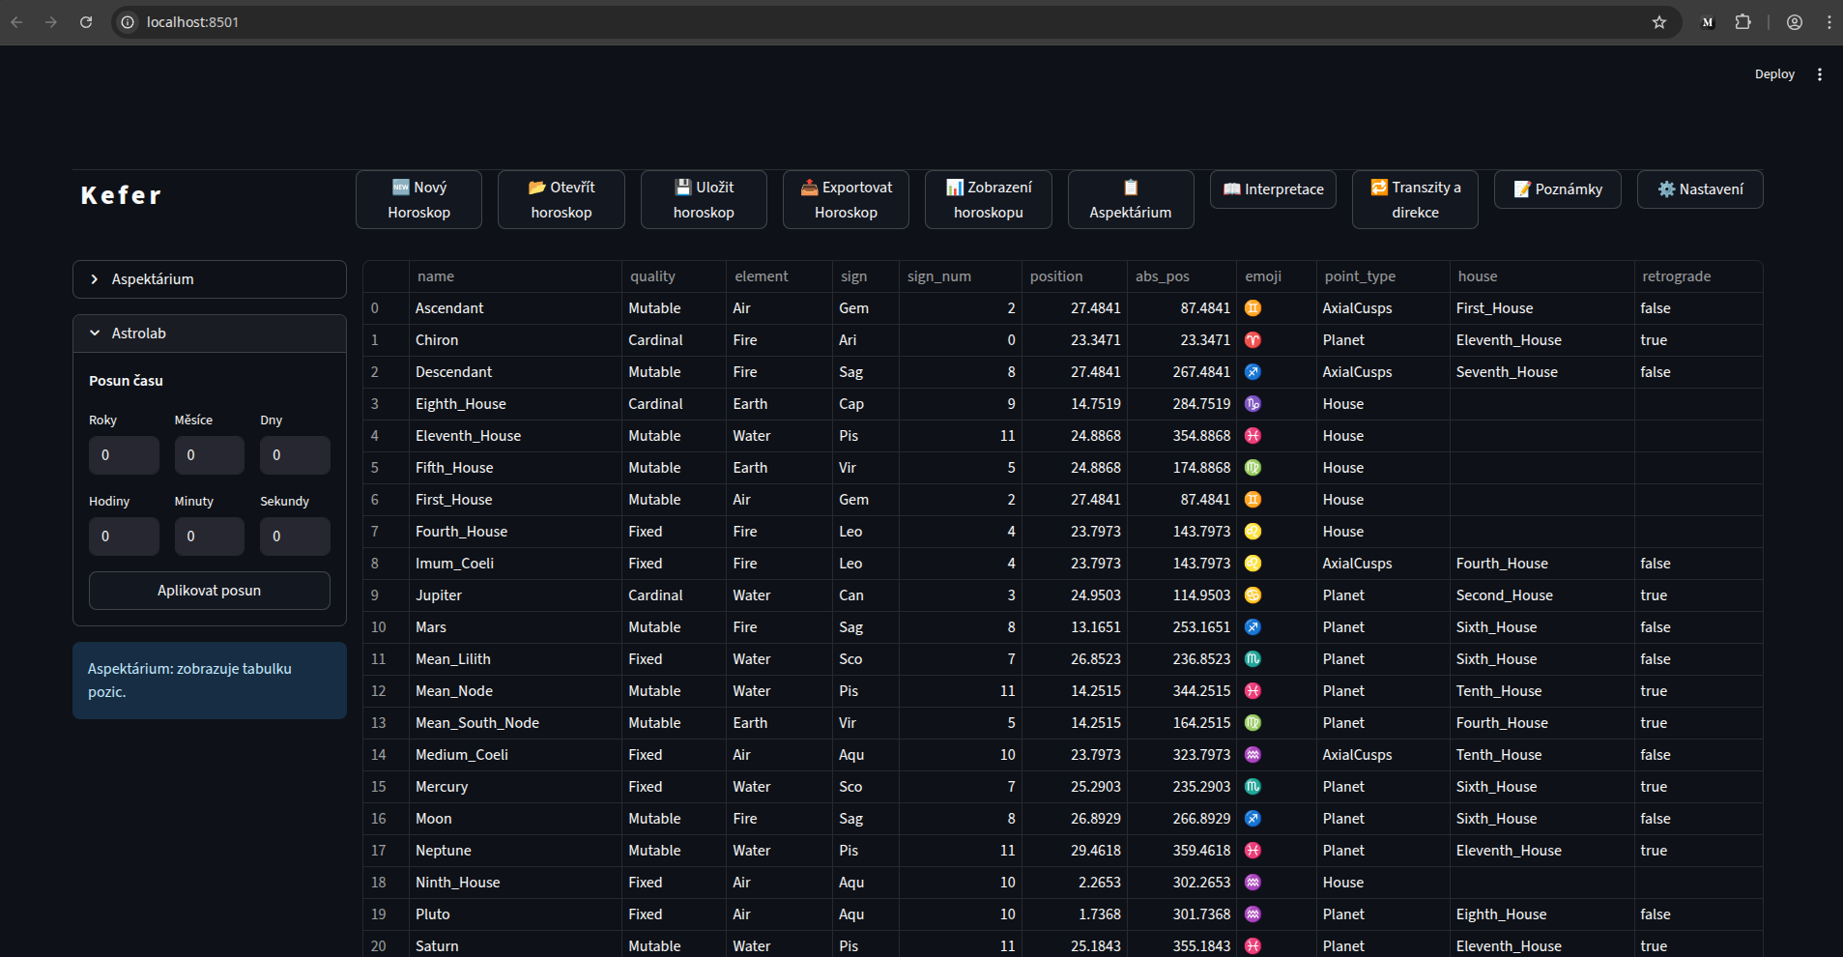Click the retrograde column header
Viewport: 1843px width, 957px height.
pos(1698,276)
